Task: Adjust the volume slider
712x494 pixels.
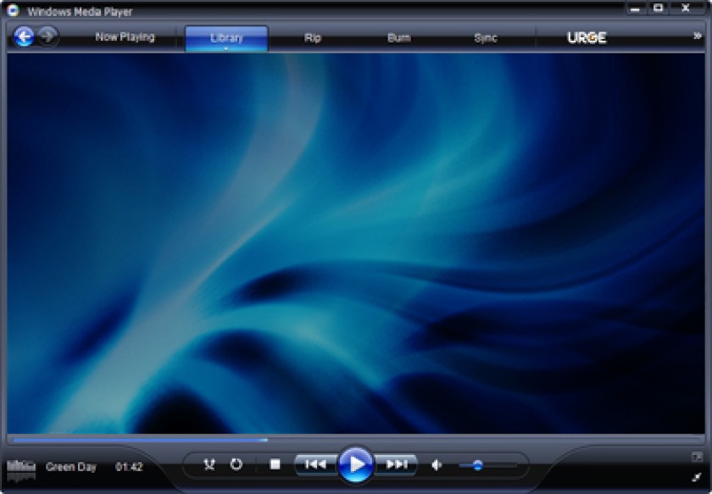Action: 488,465
